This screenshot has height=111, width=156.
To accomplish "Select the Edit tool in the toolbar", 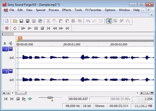I will (x=109, y=21).
